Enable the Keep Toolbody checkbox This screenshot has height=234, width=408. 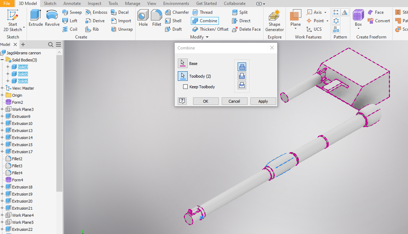tap(185, 86)
